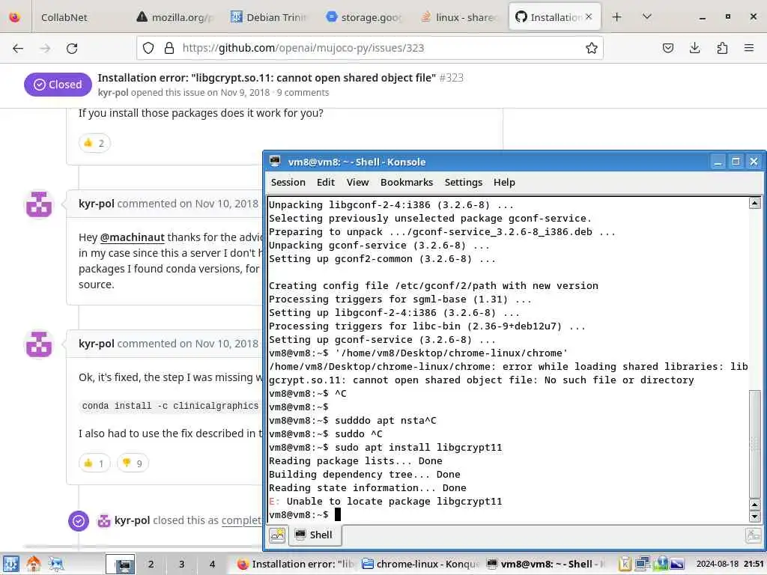Open the Konsole View menu
The height and width of the screenshot is (575, 767).
pyautogui.click(x=357, y=183)
